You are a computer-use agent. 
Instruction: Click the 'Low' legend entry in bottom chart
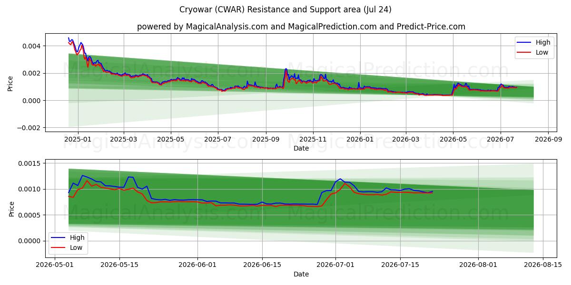(x=68, y=247)
